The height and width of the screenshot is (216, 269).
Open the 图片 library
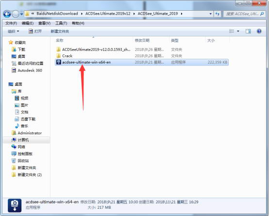coord(24,105)
